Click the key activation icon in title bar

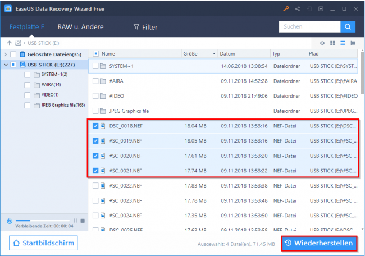(x=286, y=9)
